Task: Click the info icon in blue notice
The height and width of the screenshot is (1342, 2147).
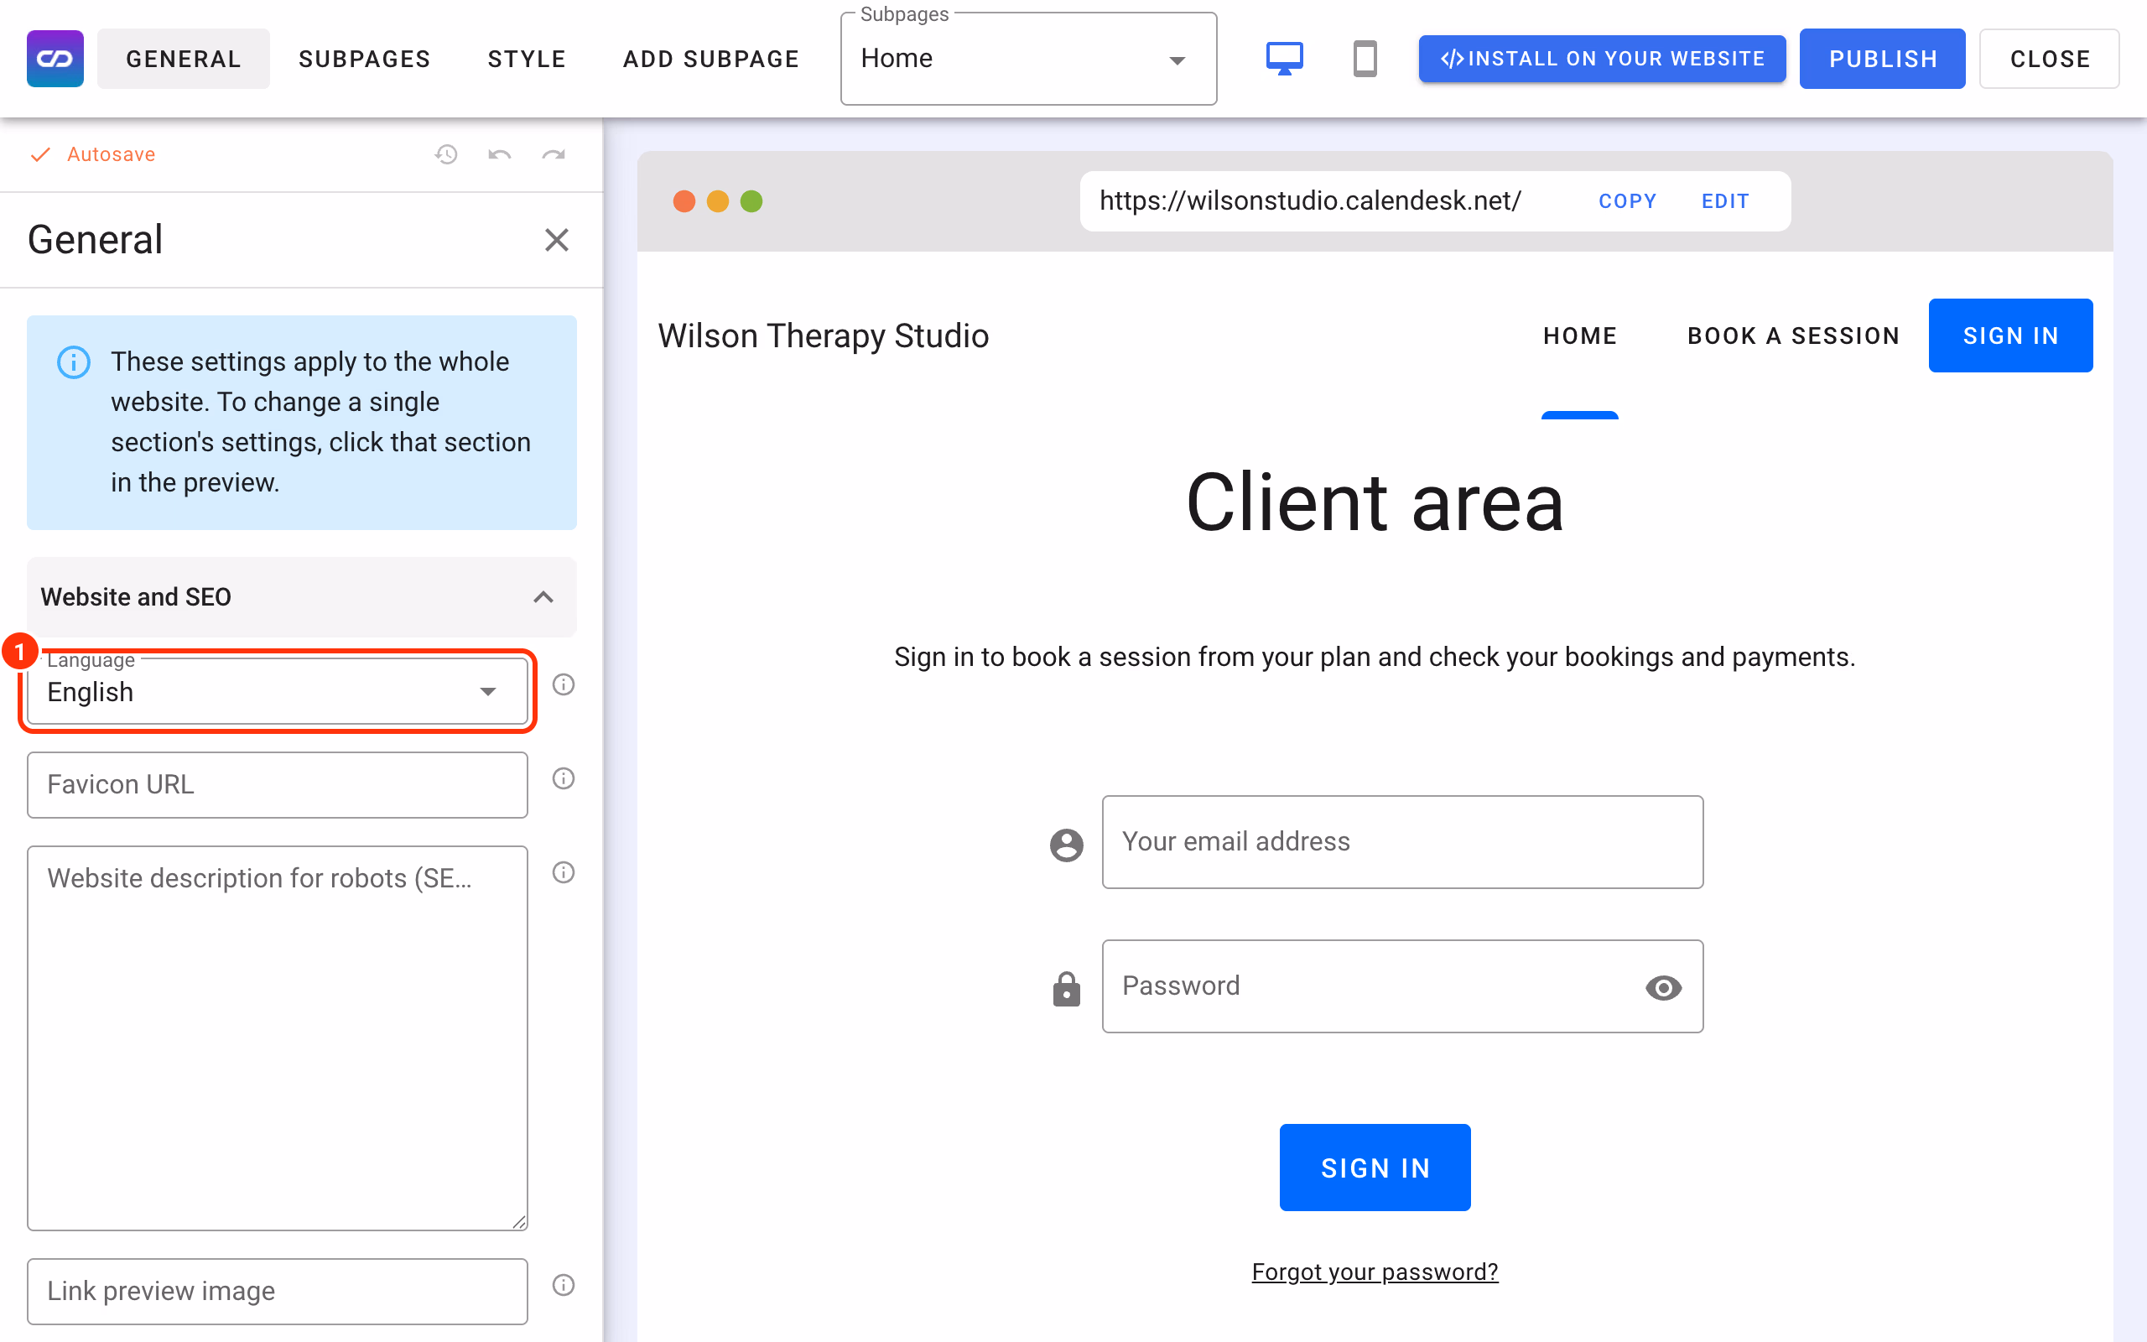Action: click(x=74, y=362)
